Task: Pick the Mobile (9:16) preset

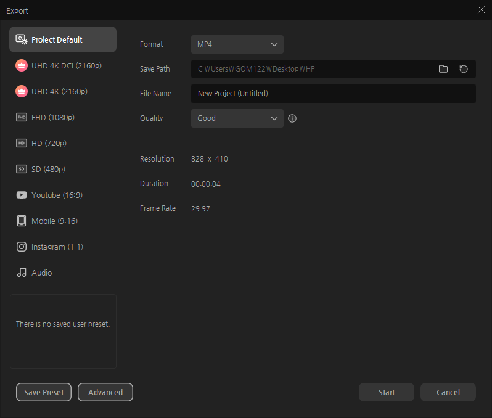Action: click(63, 221)
